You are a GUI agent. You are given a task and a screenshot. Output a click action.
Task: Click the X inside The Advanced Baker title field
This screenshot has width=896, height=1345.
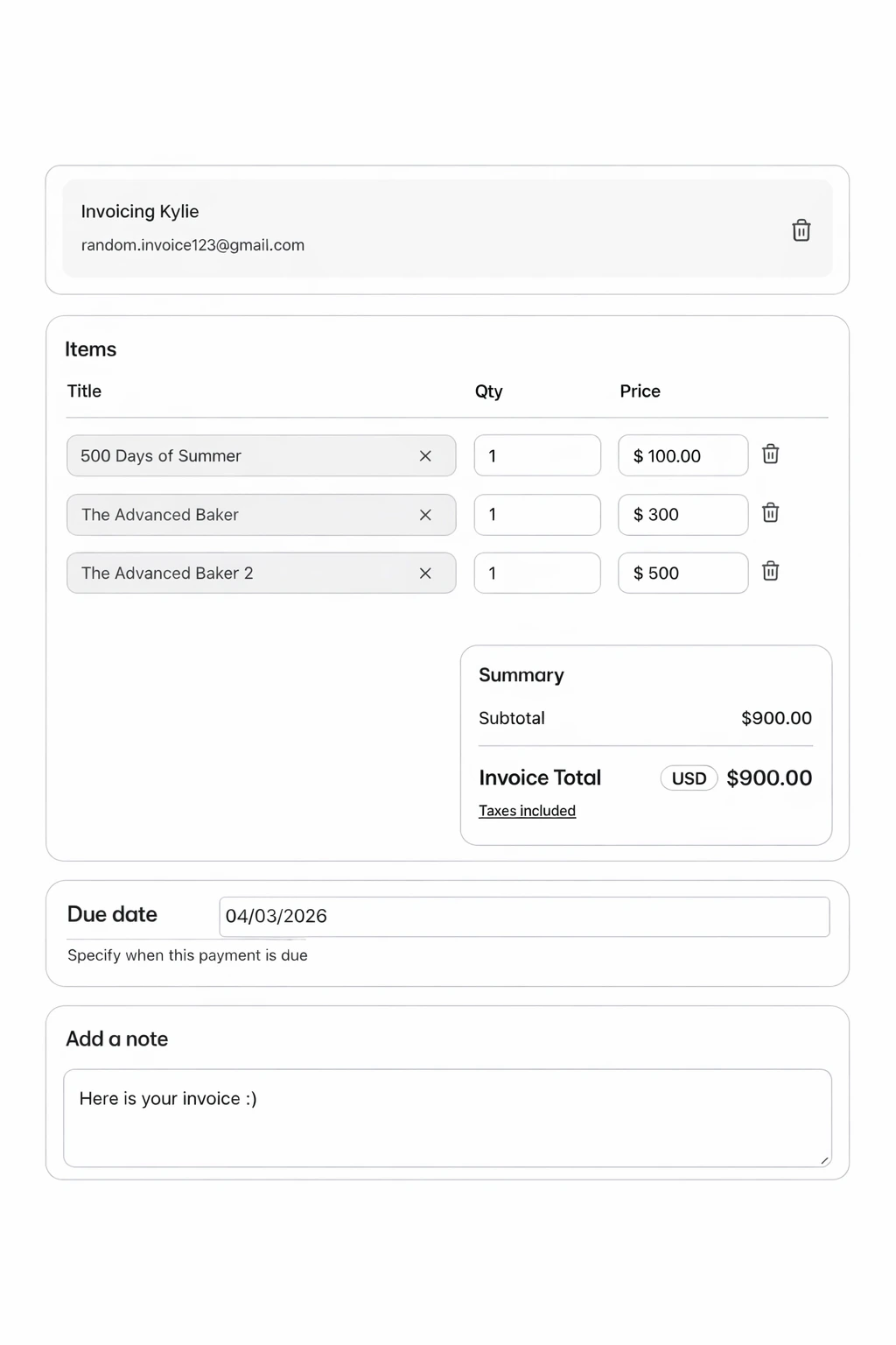point(426,515)
